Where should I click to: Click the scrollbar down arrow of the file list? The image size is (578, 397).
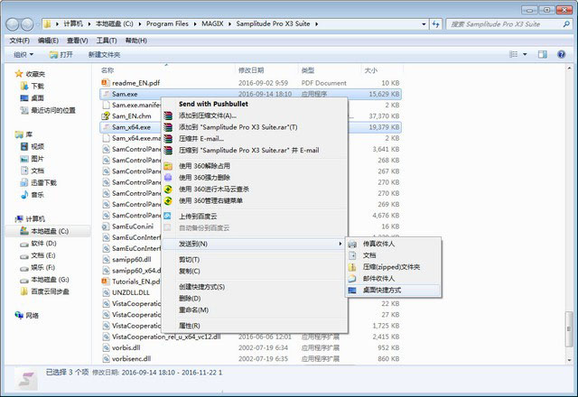(x=569, y=360)
